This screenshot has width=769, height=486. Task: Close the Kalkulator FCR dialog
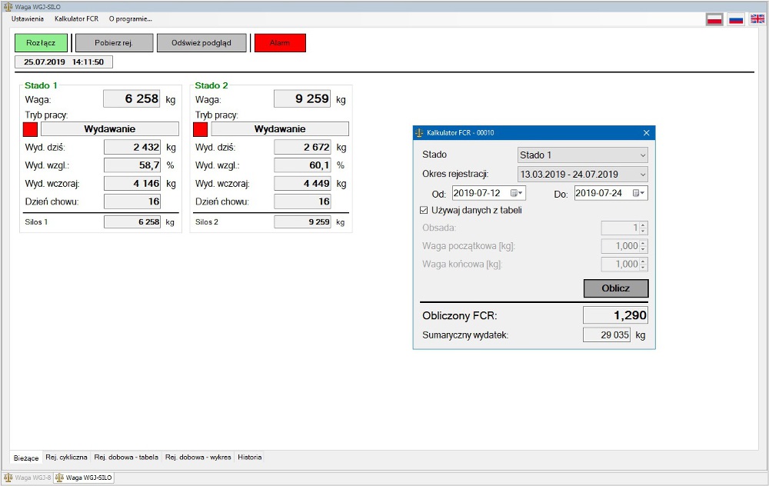[646, 132]
